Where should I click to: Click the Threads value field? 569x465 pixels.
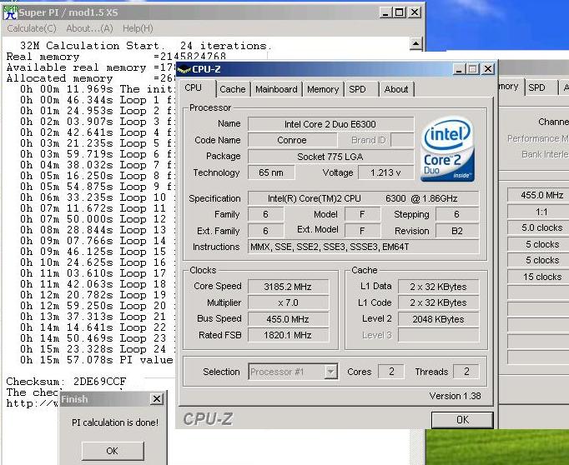tap(466, 372)
